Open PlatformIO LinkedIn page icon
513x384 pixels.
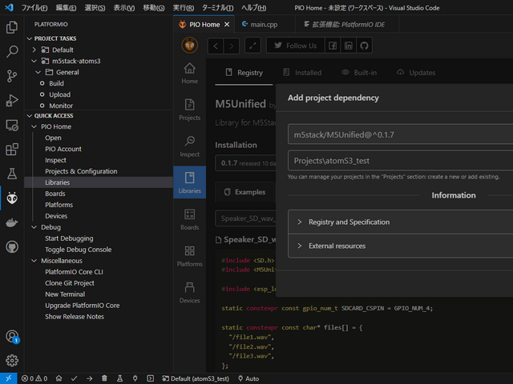coord(348,46)
